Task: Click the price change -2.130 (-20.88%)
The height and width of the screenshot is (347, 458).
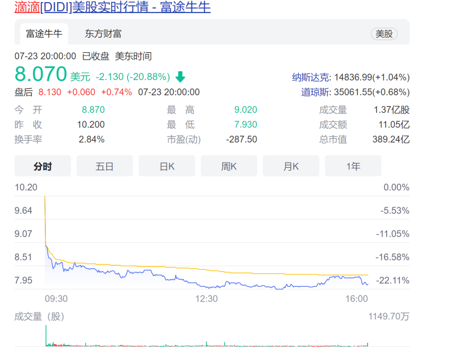Action: click(133, 77)
